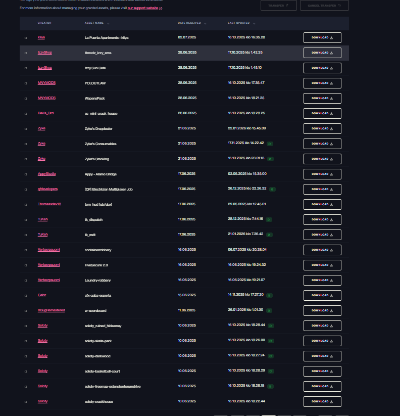Click green update icon on soloty-basketball-court row
Image resolution: width=400 pixels, height=416 pixels.
click(x=271, y=371)
